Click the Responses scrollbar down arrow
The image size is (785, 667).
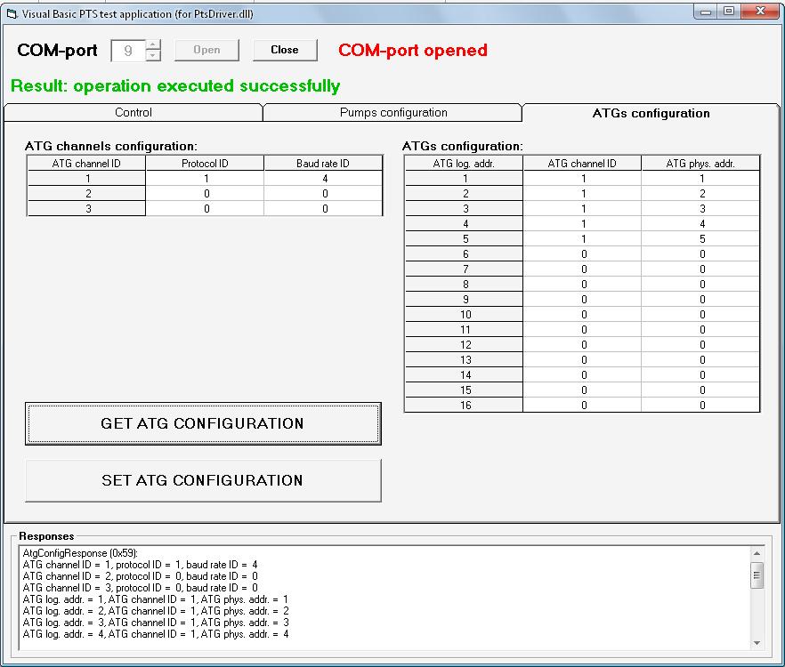757,643
